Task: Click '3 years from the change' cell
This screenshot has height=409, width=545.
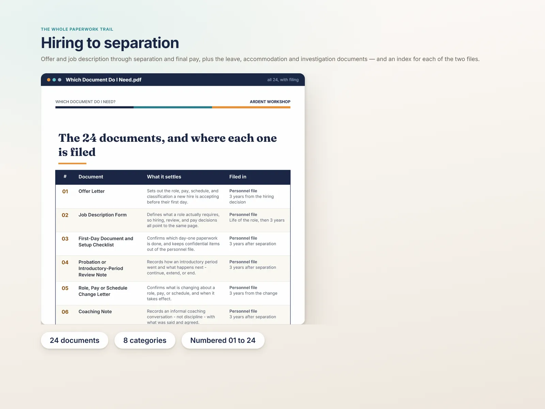Action: pyautogui.click(x=253, y=293)
